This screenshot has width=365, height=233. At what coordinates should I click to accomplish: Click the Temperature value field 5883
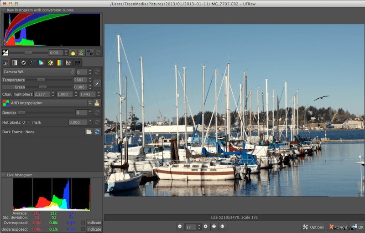(80, 80)
